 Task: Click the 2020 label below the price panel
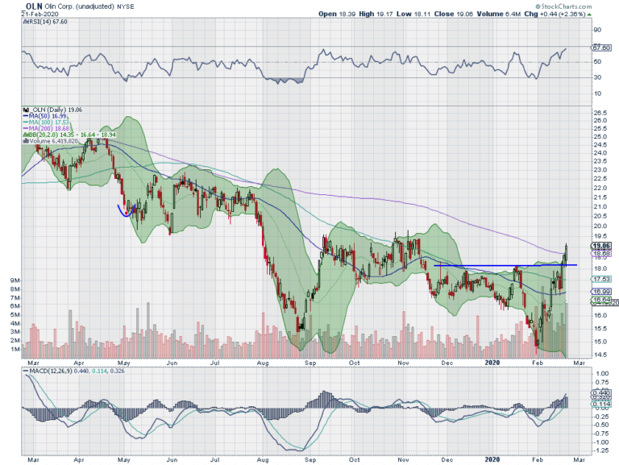tap(492, 363)
